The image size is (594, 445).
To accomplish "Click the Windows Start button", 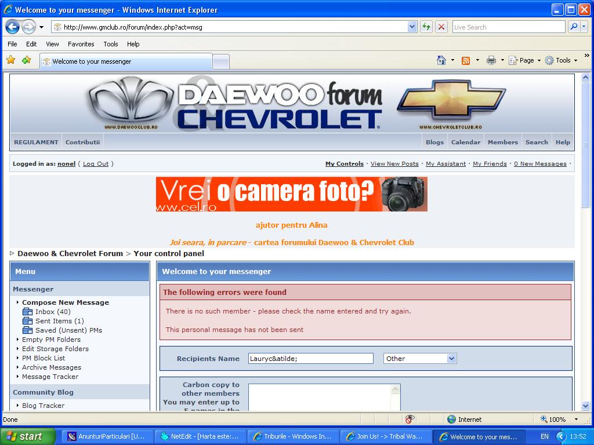I will [27, 436].
